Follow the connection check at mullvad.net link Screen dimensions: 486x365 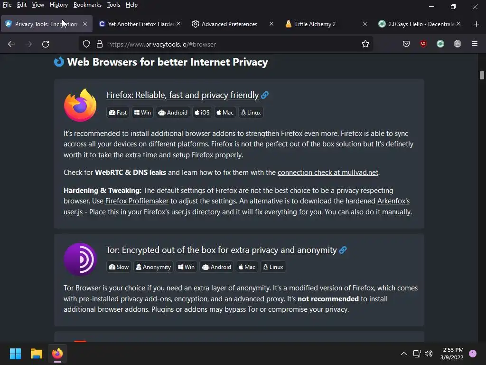[x=328, y=173]
